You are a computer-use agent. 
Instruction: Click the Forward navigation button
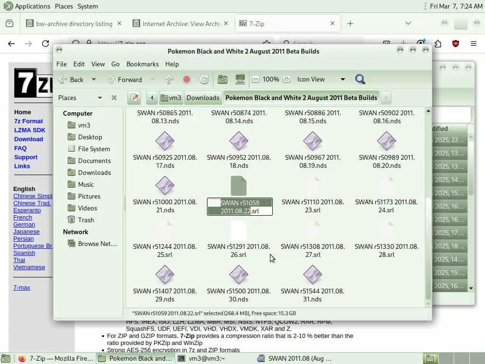click(125, 80)
